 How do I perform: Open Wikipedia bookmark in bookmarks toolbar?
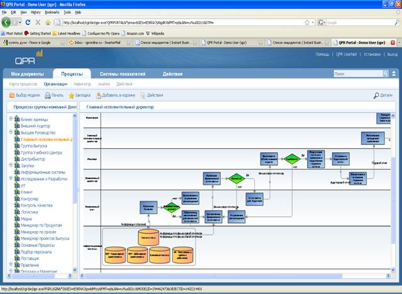[155, 33]
